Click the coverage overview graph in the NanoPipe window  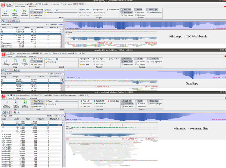tap(145, 75)
